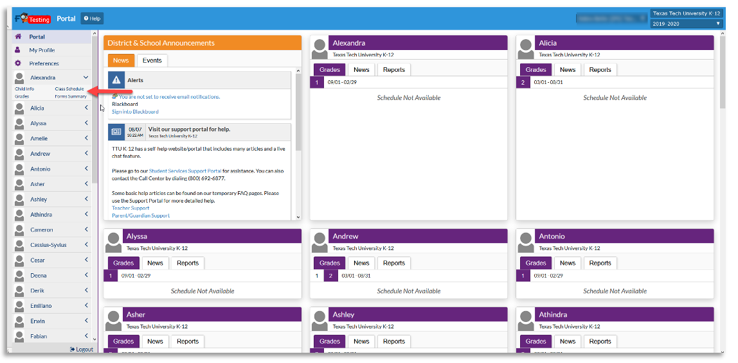
Task: Select Deena in the sidebar list
Action: click(52, 275)
